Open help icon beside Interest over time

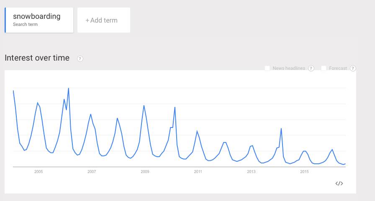point(80,59)
